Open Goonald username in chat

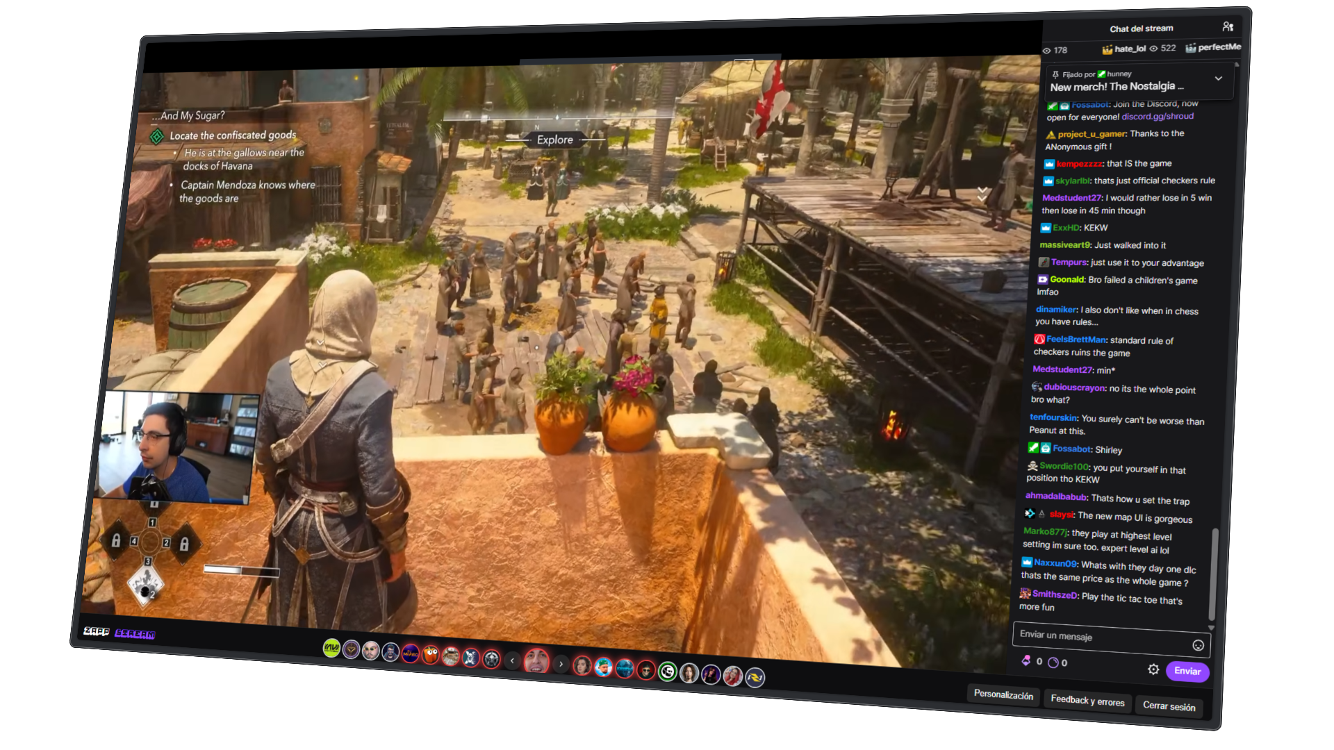tap(1067, 279)
